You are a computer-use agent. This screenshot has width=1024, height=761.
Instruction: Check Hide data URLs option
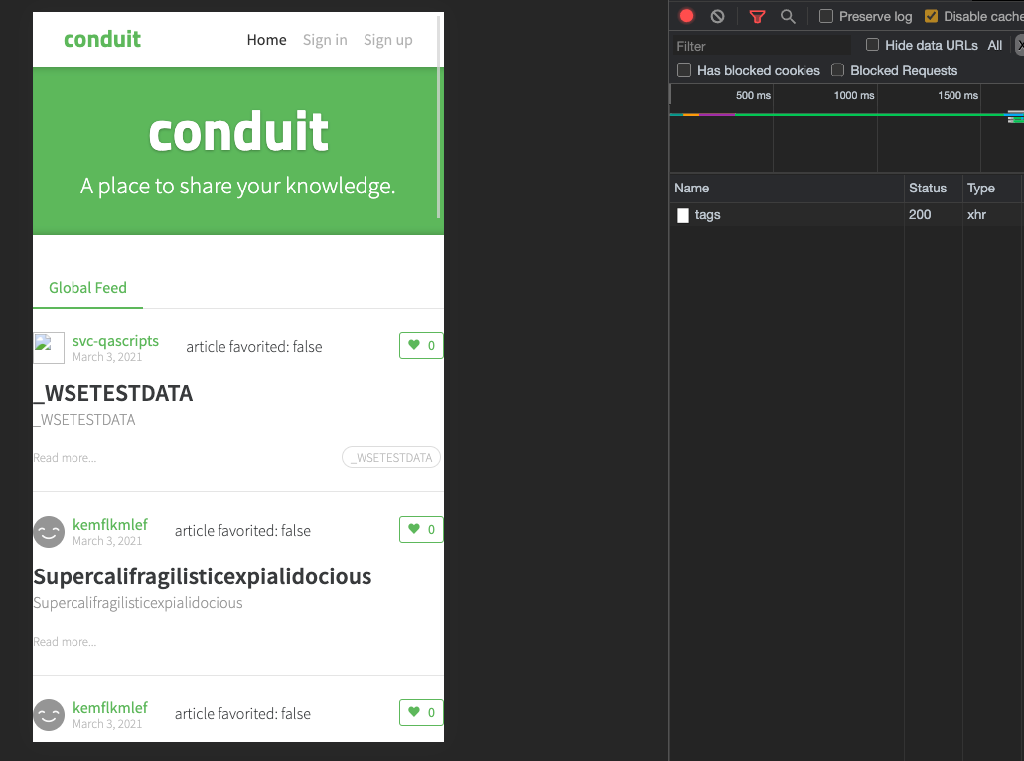[x=872, y=45]
